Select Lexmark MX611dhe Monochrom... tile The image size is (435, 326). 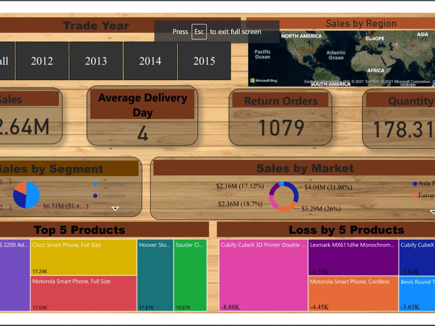pos(353,257)
